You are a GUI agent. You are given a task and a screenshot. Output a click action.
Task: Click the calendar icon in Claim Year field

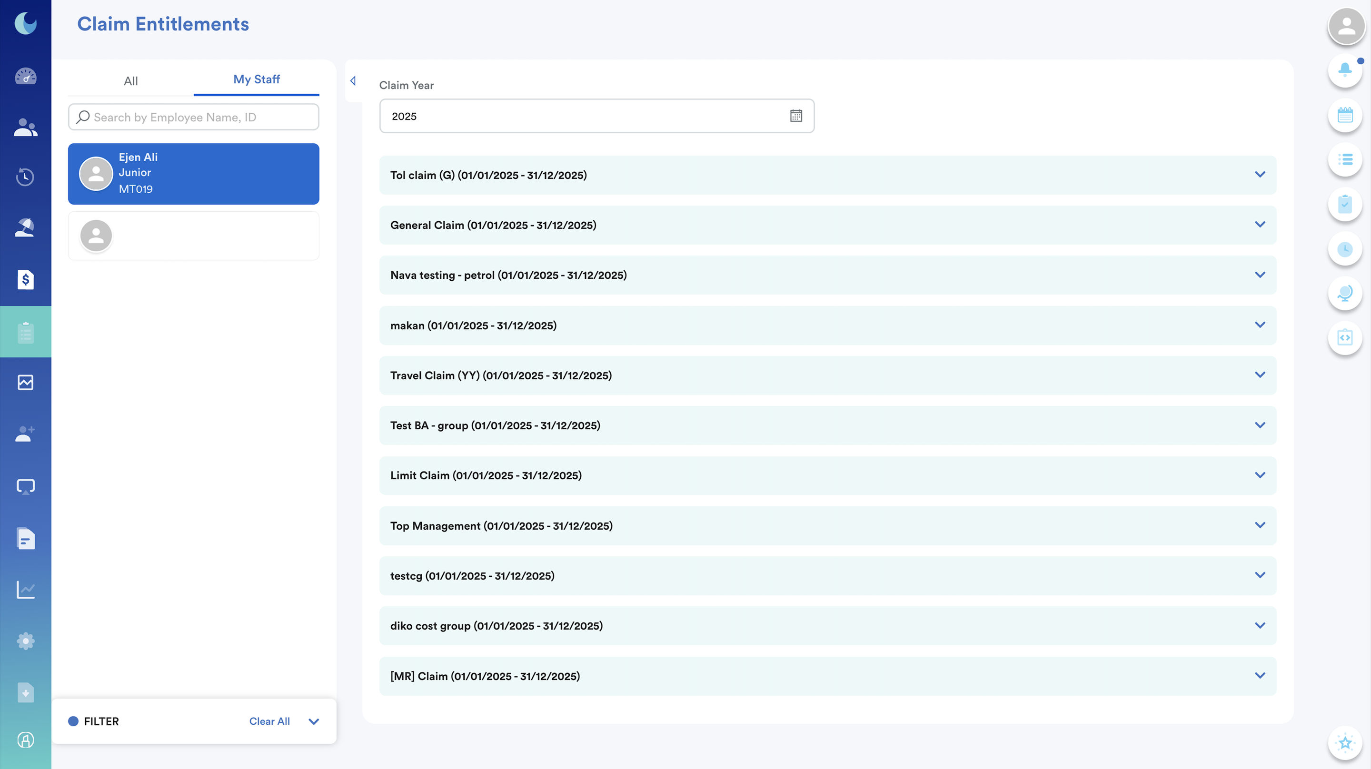(795, 116)
